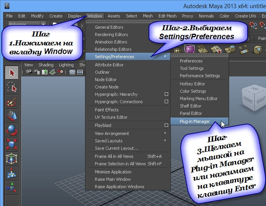Open the General Editors submenu
The image size is (266, 206).
coord(109,27)
